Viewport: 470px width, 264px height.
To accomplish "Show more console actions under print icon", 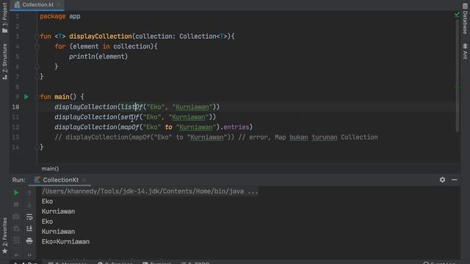I will tap(29, 255).
